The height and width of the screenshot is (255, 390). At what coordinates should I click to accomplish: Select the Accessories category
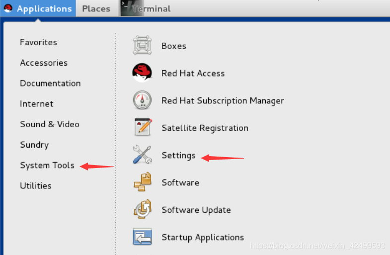pyautogui.click(x=44, y=63)
